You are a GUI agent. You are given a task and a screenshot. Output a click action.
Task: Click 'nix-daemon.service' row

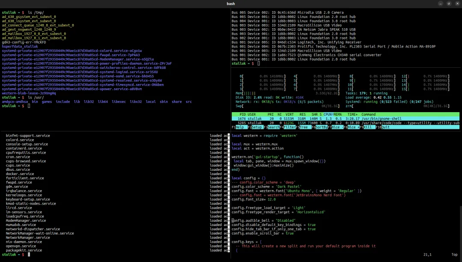tap(24, 241)
